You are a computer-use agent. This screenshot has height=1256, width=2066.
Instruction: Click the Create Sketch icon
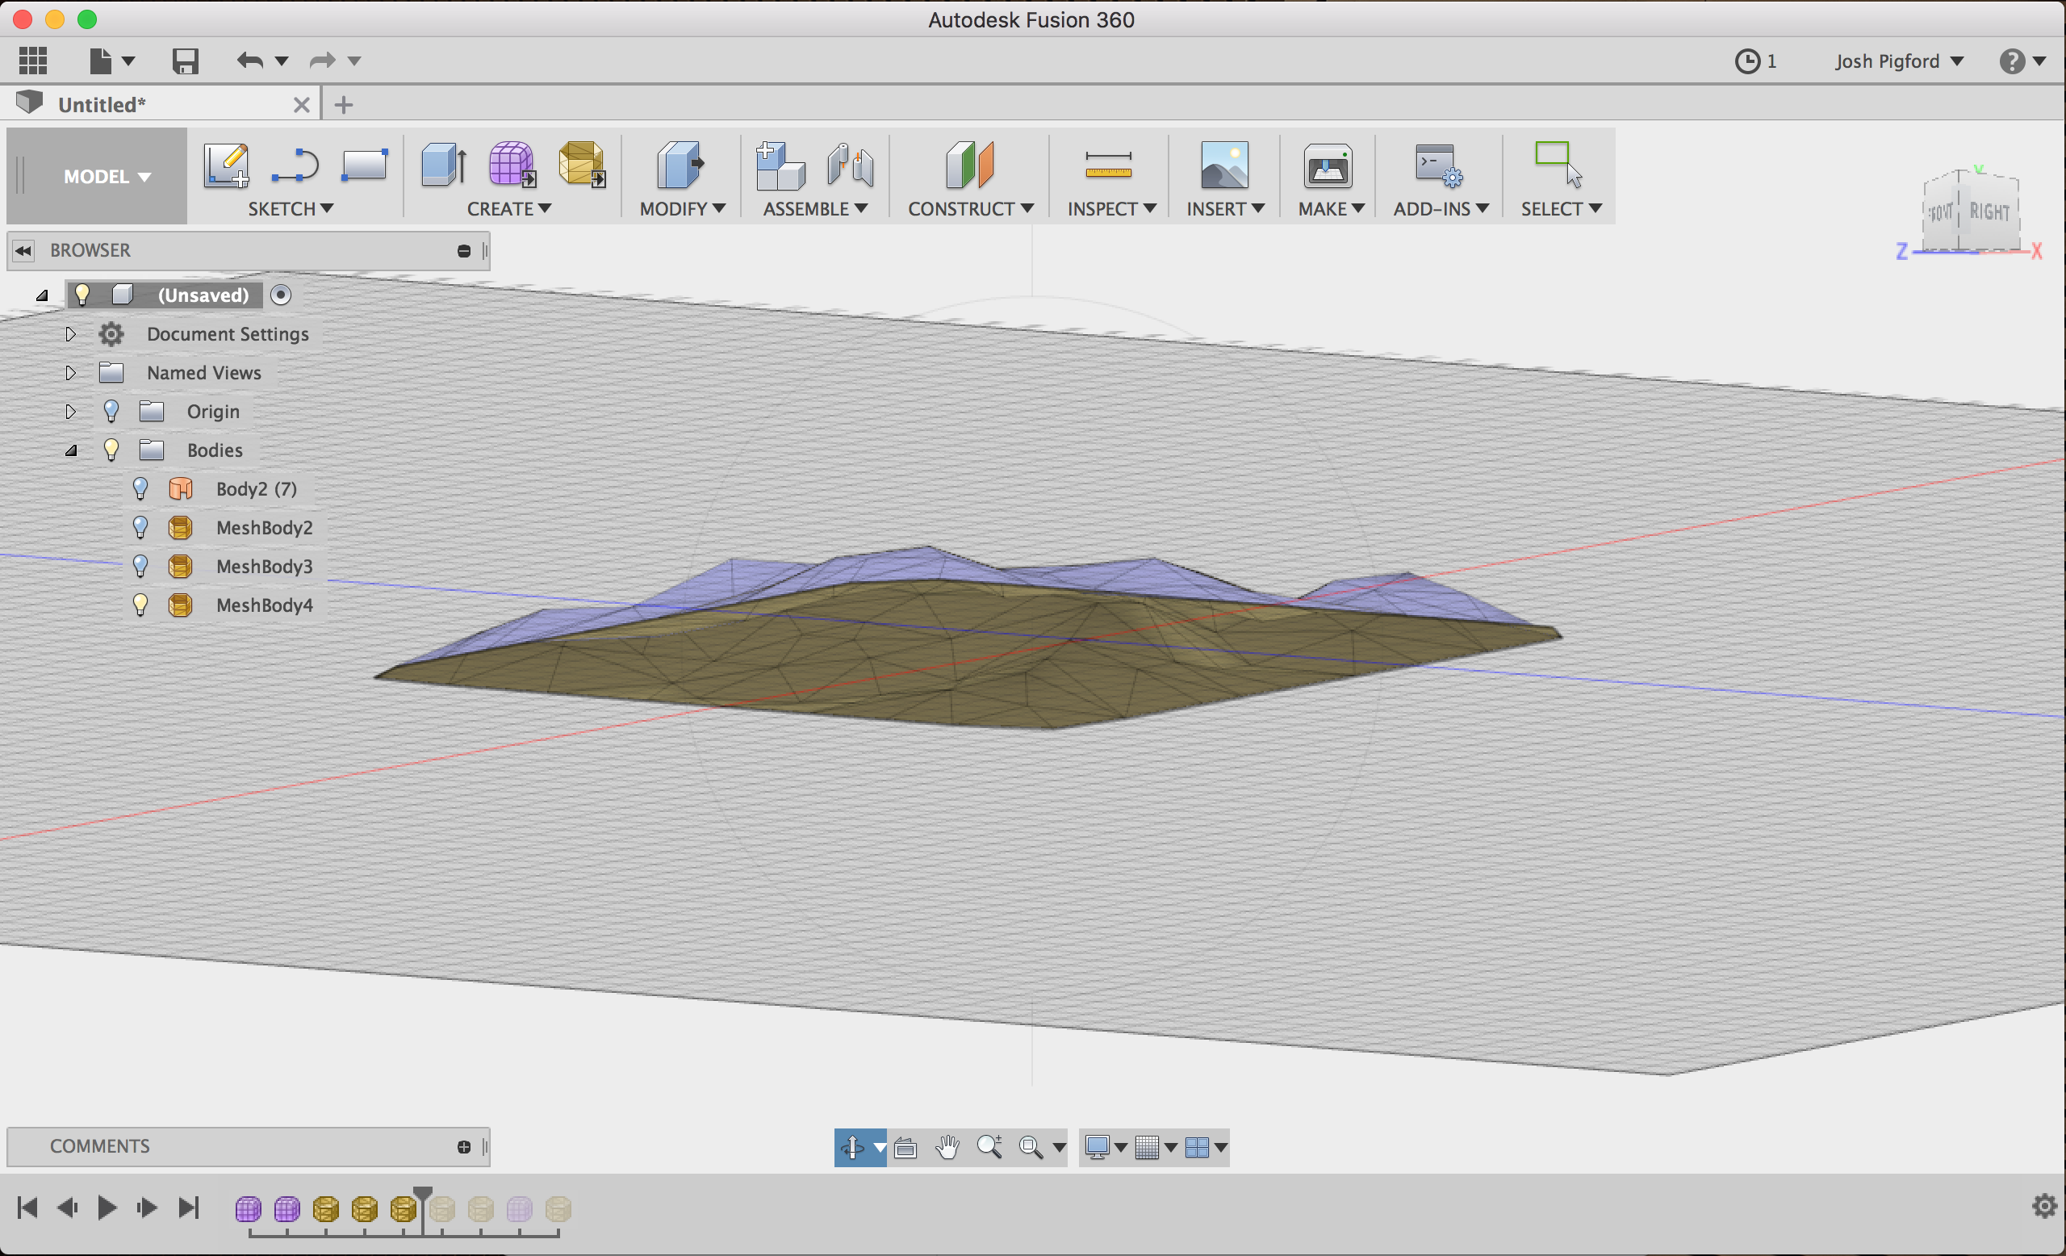coord(227,165)
